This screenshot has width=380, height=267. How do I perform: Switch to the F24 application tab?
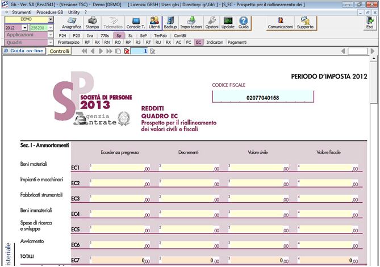(62, 36)
